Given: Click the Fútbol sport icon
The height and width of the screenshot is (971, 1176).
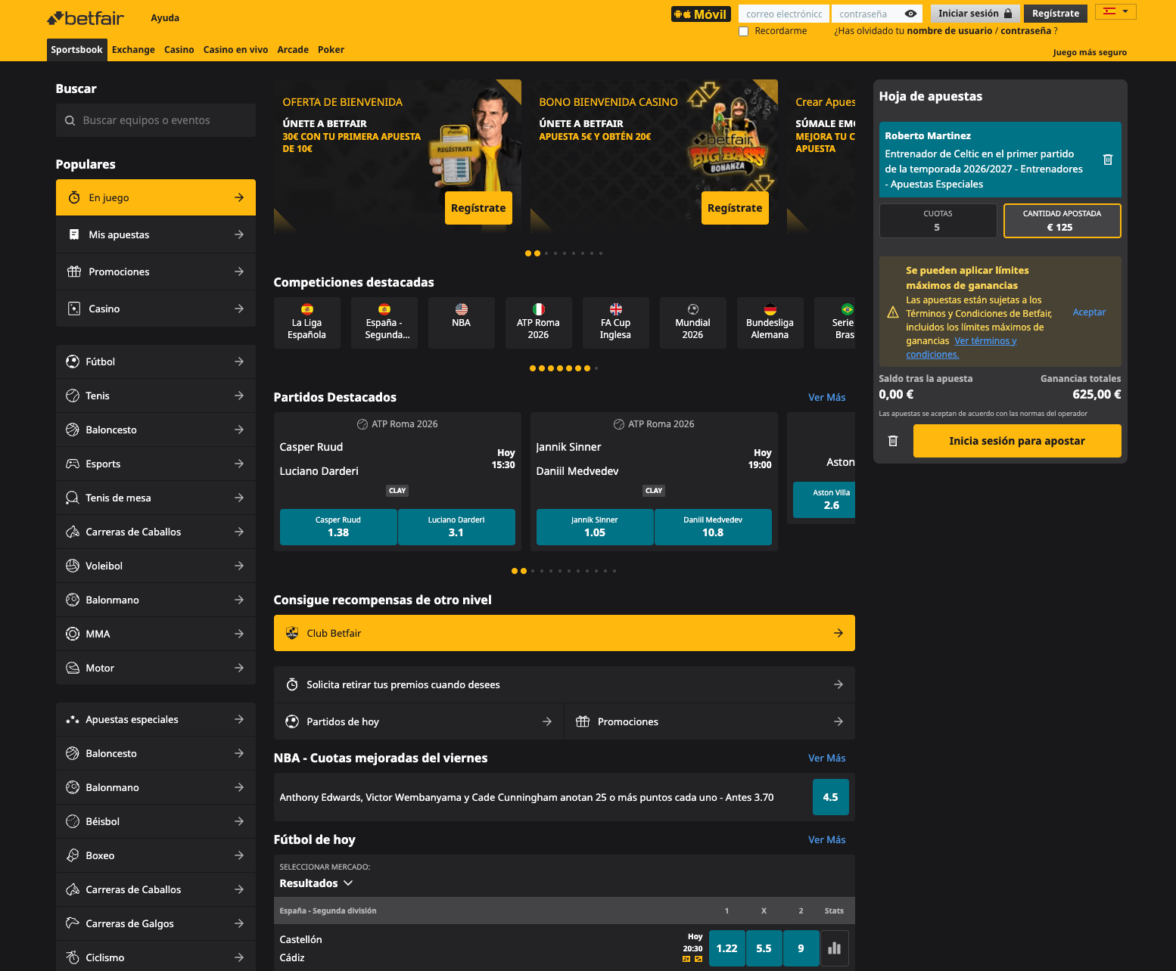Looking at the screenshot, I should (x=73, y=361).
